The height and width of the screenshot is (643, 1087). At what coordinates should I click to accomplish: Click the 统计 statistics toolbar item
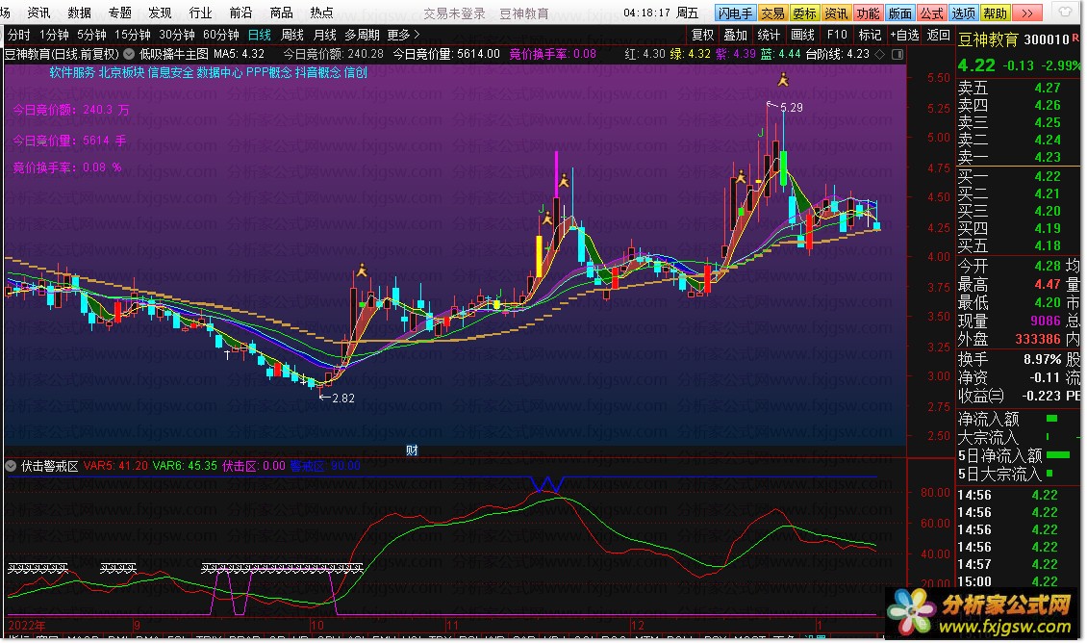click(769, 34)
